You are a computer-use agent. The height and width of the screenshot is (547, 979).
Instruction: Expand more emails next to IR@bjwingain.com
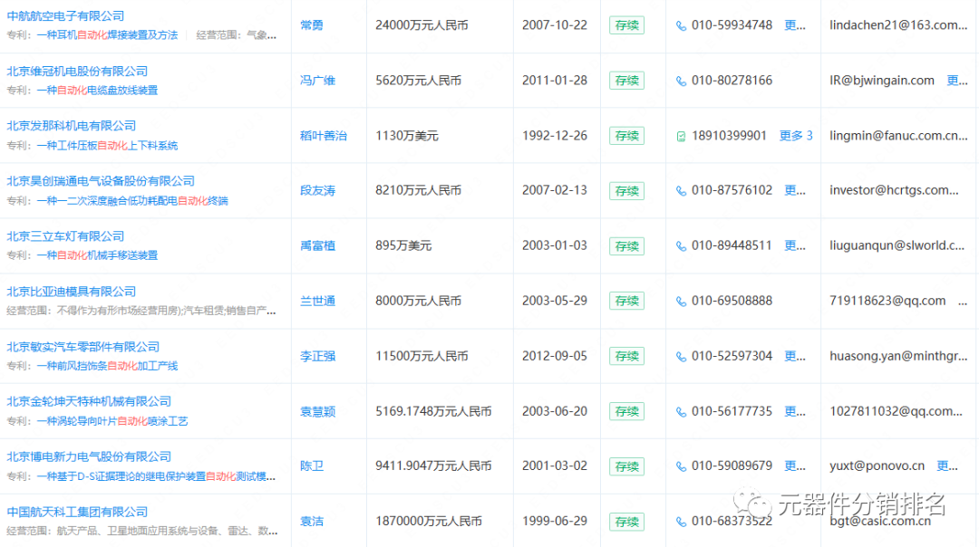click(957, 81)
